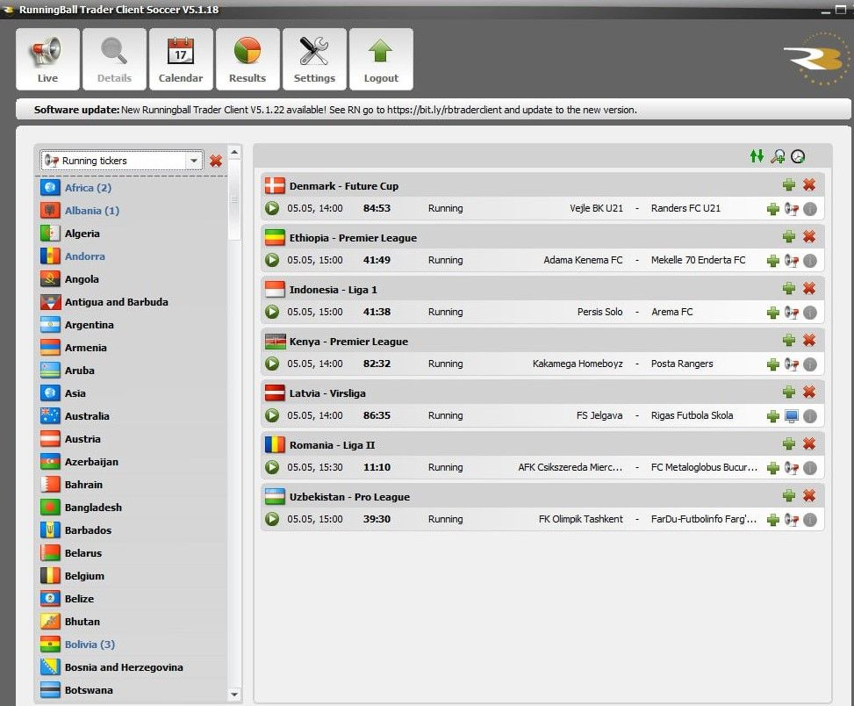
Task: Click gray info circle for Adama Kenema FC match
Action: [x=810, y=261]
